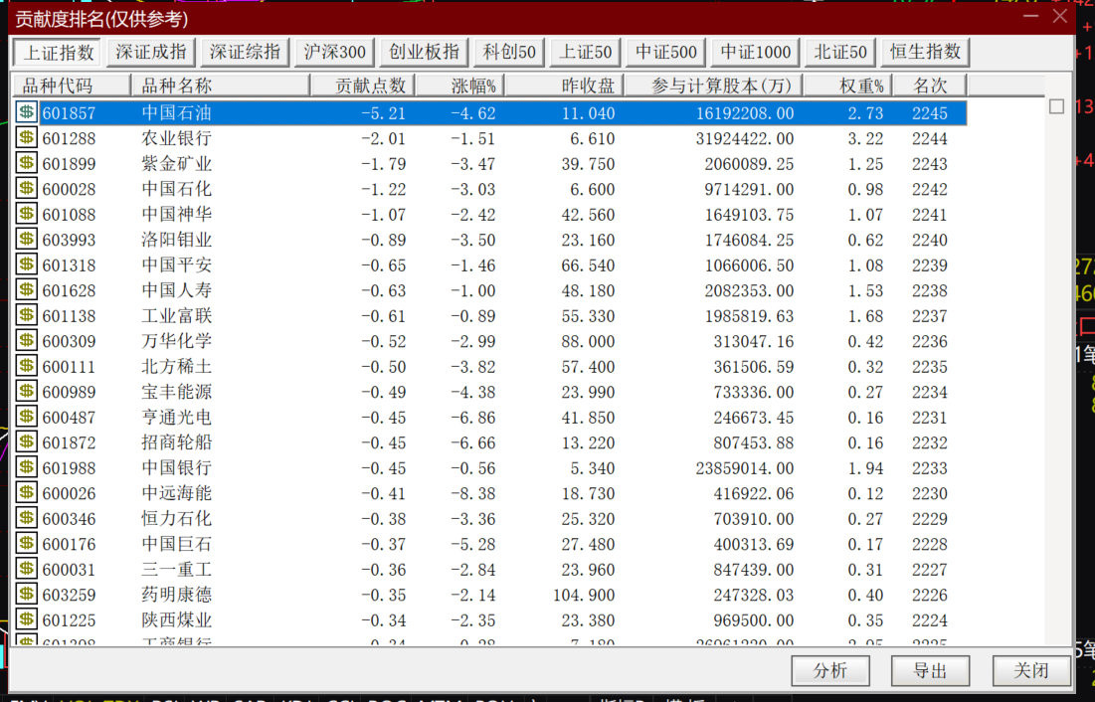Viewport: 1095px width, 702px height.
Task: Switch to the 深证综指 tab
Action: click(245, 53)
